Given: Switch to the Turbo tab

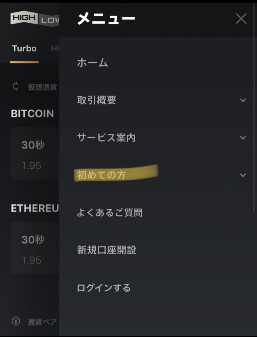Looking at the screenshot, I should tap(24, 49).
